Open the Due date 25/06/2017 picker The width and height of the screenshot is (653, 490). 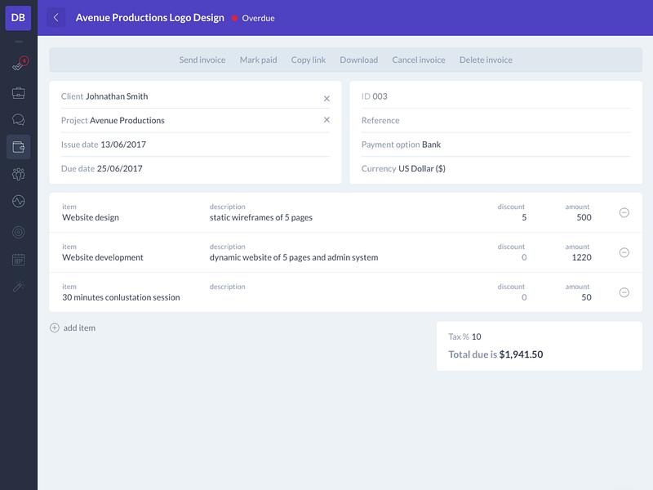pyautogui.click(x=195, y=169)
